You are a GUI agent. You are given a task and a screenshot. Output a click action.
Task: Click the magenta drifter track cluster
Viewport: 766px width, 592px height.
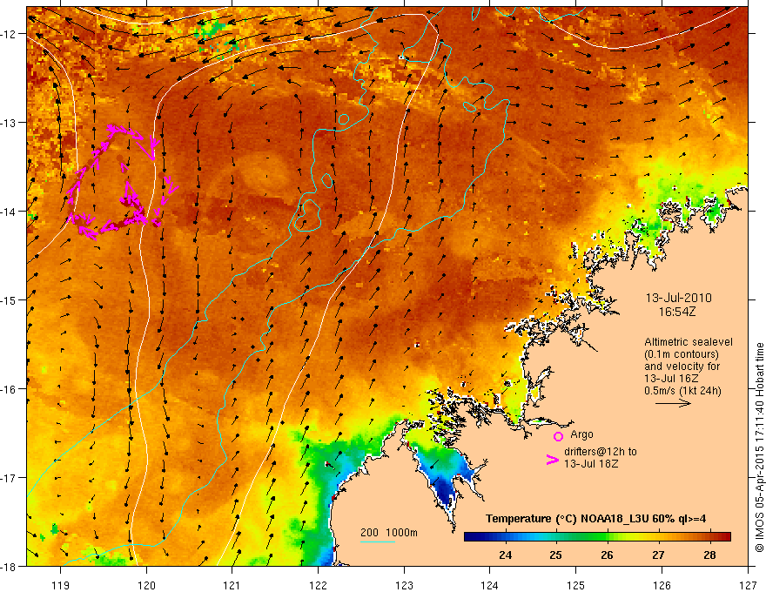point(122,182)
